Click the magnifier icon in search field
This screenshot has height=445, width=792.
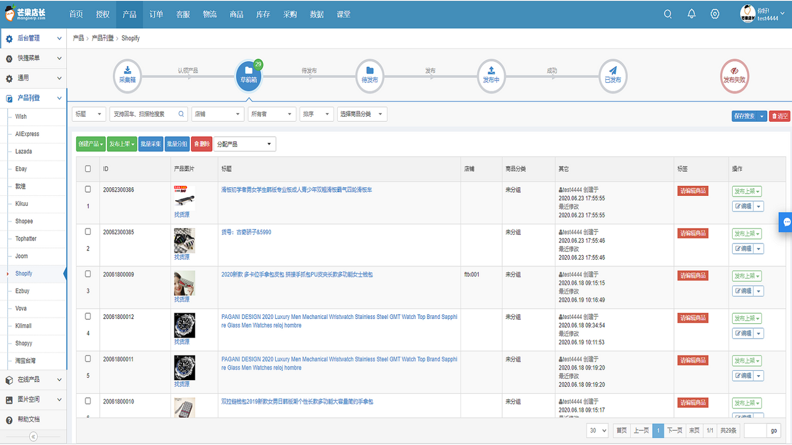tap(182, 114)
